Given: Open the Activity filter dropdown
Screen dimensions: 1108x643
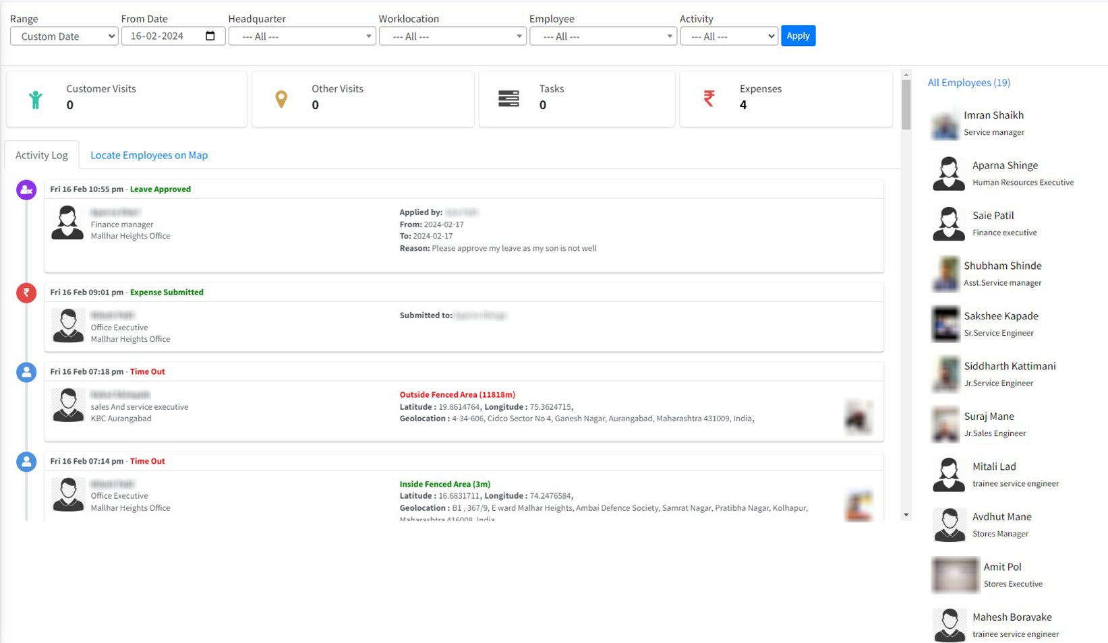Looking at the screenshot, I should [x=729, y=36].
